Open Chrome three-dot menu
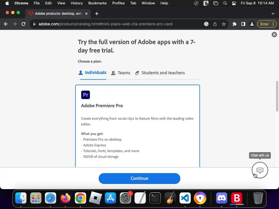279x209 pixels. click(x=273, y=24)
